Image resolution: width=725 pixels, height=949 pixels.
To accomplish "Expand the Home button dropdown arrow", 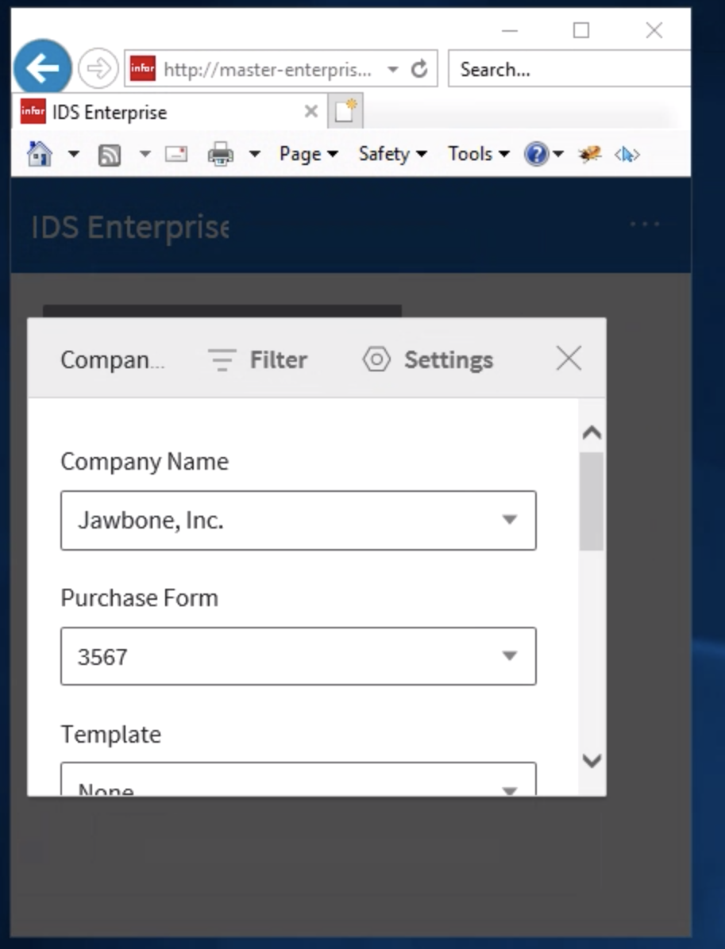I will (74, 155).
